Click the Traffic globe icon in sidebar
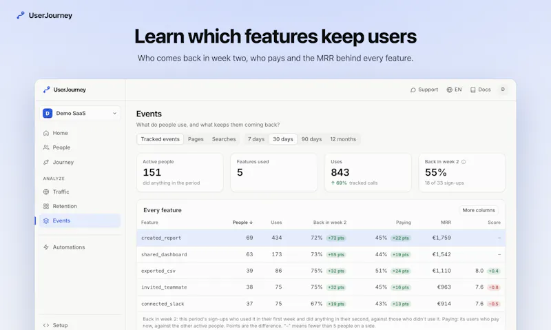Screen dimensions: 551x330 (46, 192)
